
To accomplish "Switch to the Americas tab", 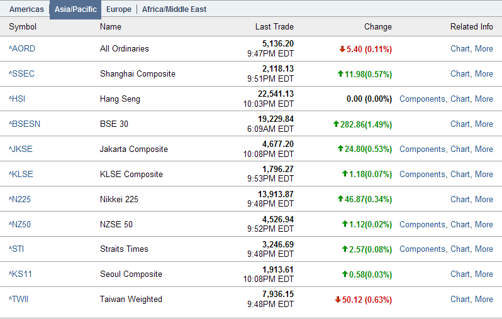I will coord(26,9).
